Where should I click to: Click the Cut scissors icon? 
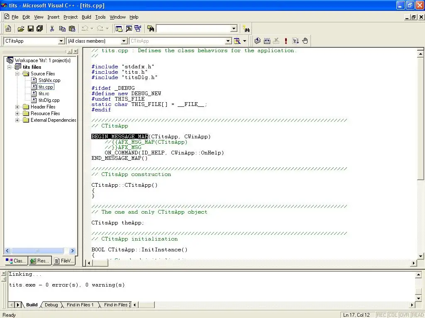(52, 29)
